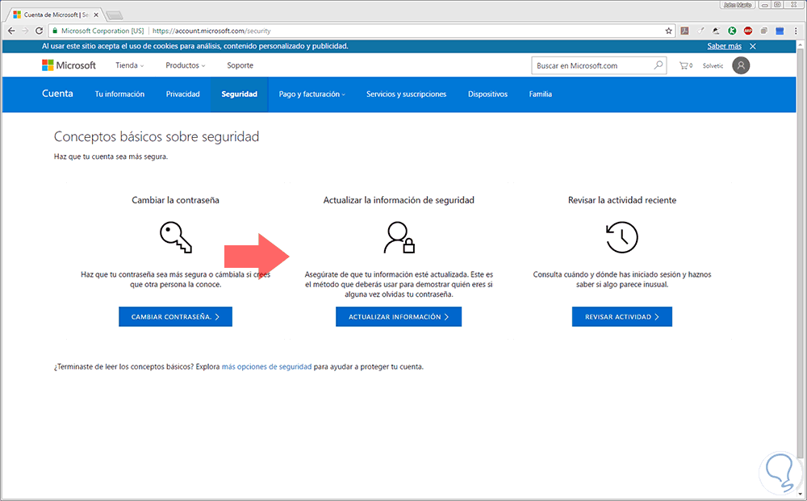Switch to the Privacidad tab
This screenshot has width=807, height=501.
(182, 94)
